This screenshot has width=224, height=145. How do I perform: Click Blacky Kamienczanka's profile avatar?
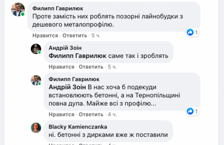pyautogui.click(x=36, y=128)
